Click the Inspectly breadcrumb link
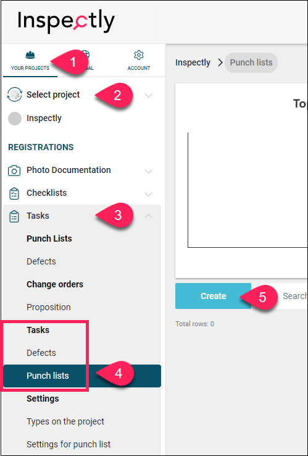The height and width of the screenshot is (456, 308). tap(193, 62)
